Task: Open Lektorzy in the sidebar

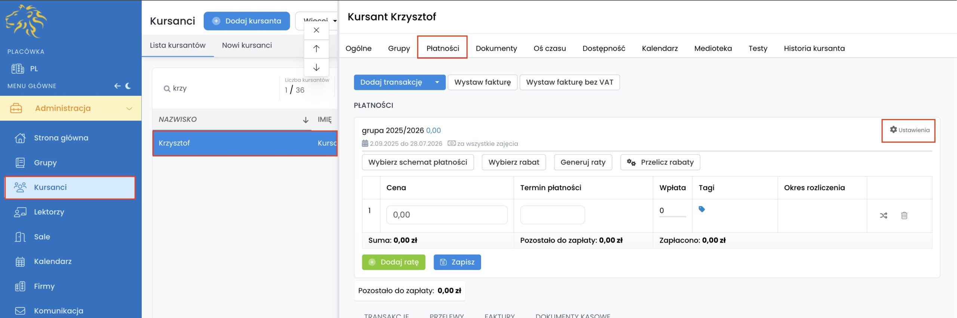Action: click(x=49, y=212)
